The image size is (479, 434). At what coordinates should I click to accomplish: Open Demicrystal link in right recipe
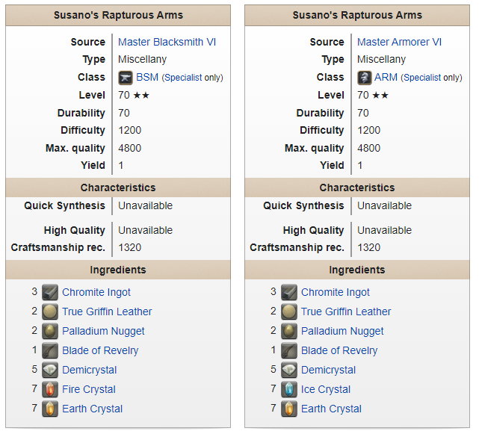pyautogui.click(x=329, y=371)
